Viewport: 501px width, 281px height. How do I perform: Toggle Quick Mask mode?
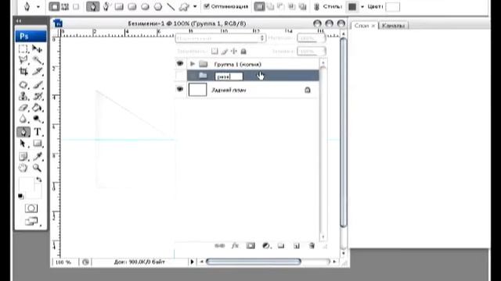pyautogui.click(x=31, y=208)
